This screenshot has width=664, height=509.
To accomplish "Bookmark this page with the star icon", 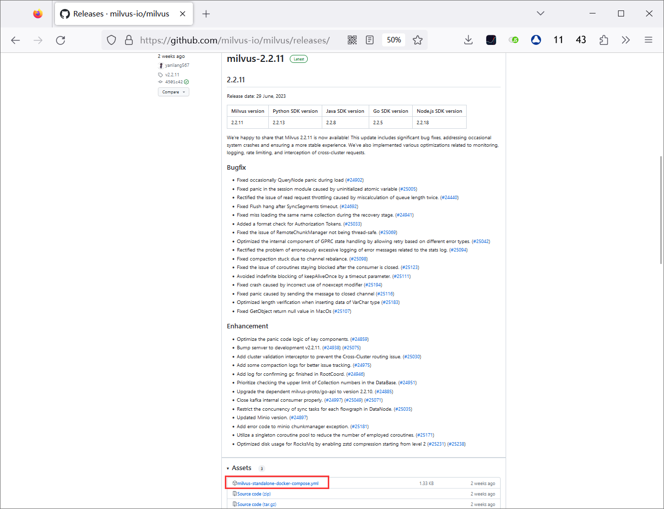I will pos(418,40).
